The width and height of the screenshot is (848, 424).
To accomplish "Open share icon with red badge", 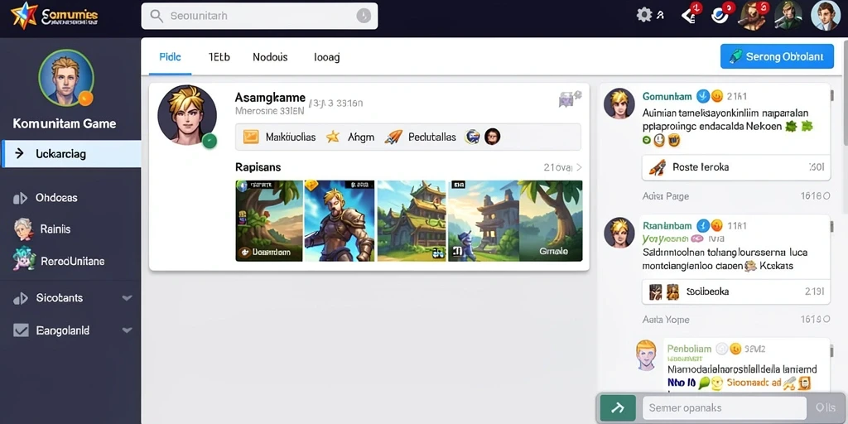I will (x=689, y=15).
